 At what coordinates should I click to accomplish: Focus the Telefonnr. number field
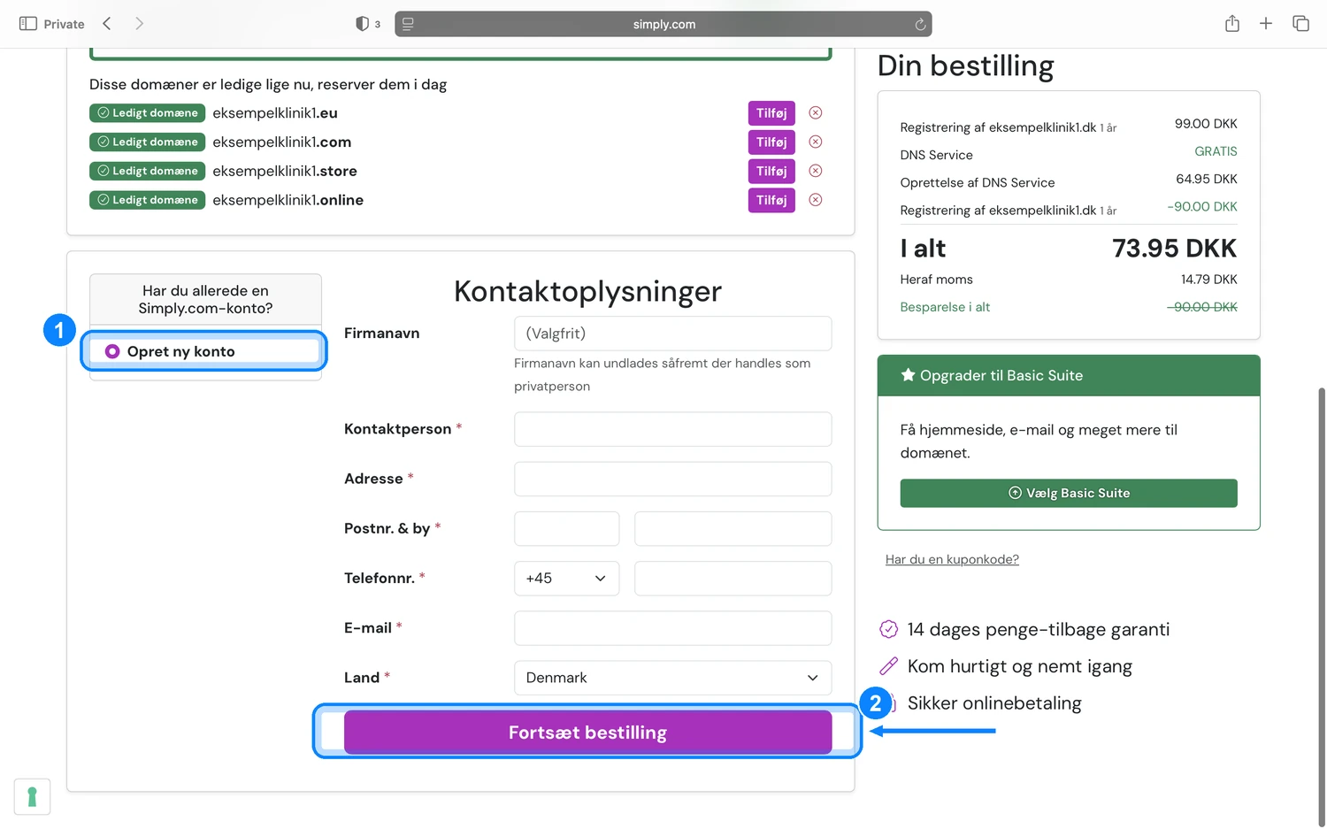[x=733, y=578]
